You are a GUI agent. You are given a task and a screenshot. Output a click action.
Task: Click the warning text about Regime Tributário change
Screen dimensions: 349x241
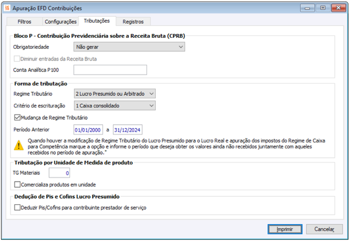tap(176, 147)
